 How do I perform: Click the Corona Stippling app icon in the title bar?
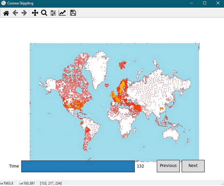[3, 3]
